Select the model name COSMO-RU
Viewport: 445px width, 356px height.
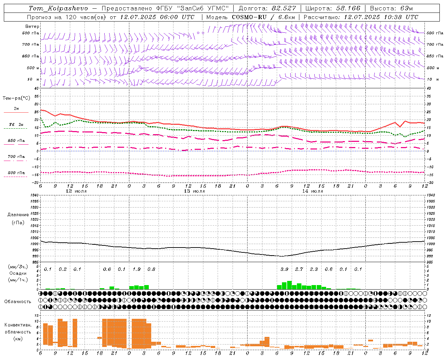[249, 17]
